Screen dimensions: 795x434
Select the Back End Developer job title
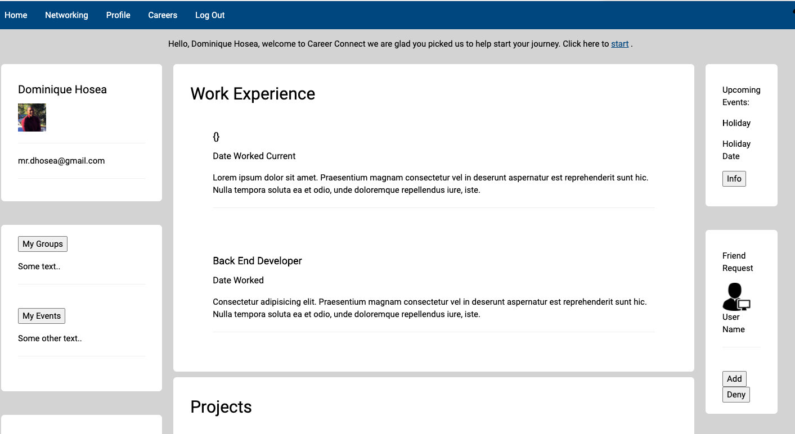(x=257, y=261)
